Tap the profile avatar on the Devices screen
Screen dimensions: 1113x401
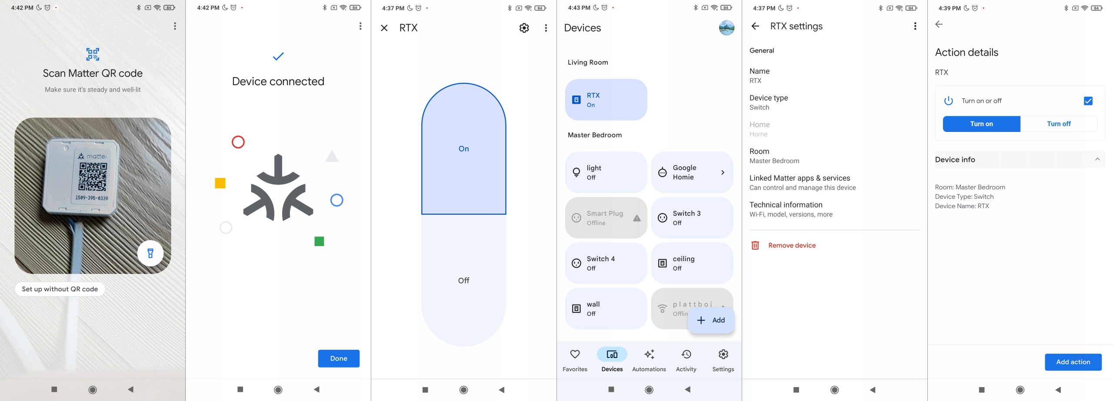(726, 28)
